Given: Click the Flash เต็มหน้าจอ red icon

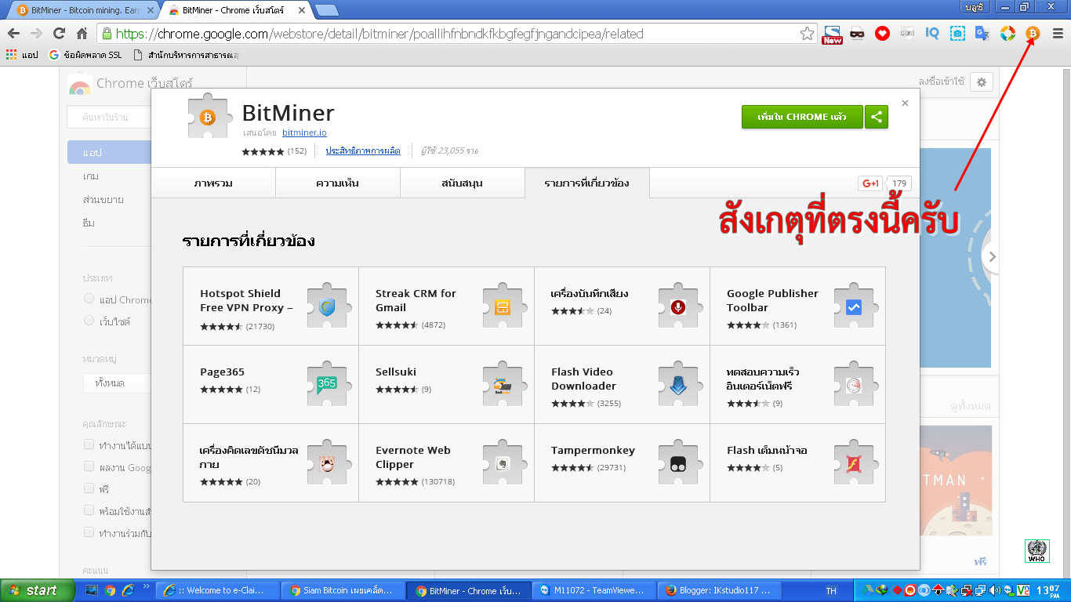Looking at the screenshot, I should [x=854, y=463].
